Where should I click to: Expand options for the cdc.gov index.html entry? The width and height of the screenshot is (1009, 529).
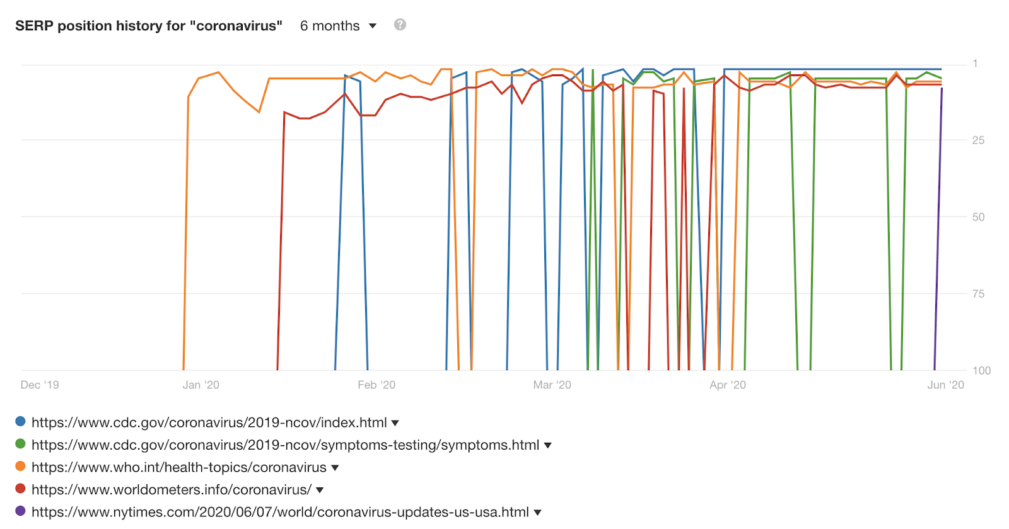tap(396, 423)
